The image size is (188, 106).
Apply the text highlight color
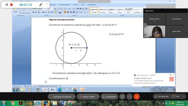[56, 12]
